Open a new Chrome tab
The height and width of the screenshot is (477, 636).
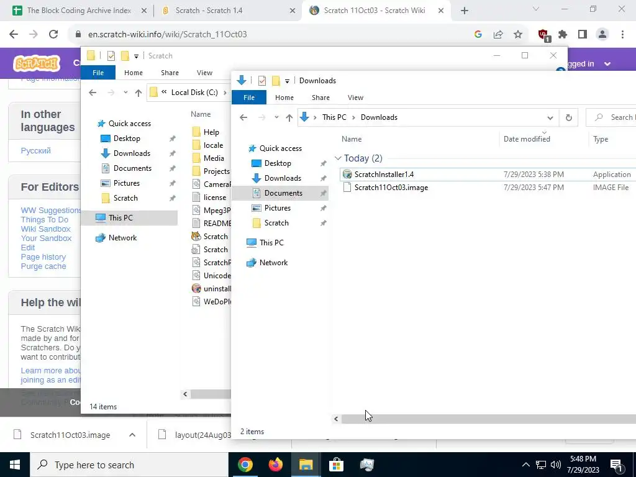coord(465,11)
